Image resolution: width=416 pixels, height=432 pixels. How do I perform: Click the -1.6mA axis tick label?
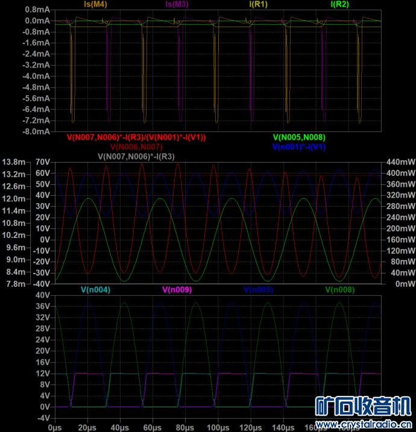(36, 43)
